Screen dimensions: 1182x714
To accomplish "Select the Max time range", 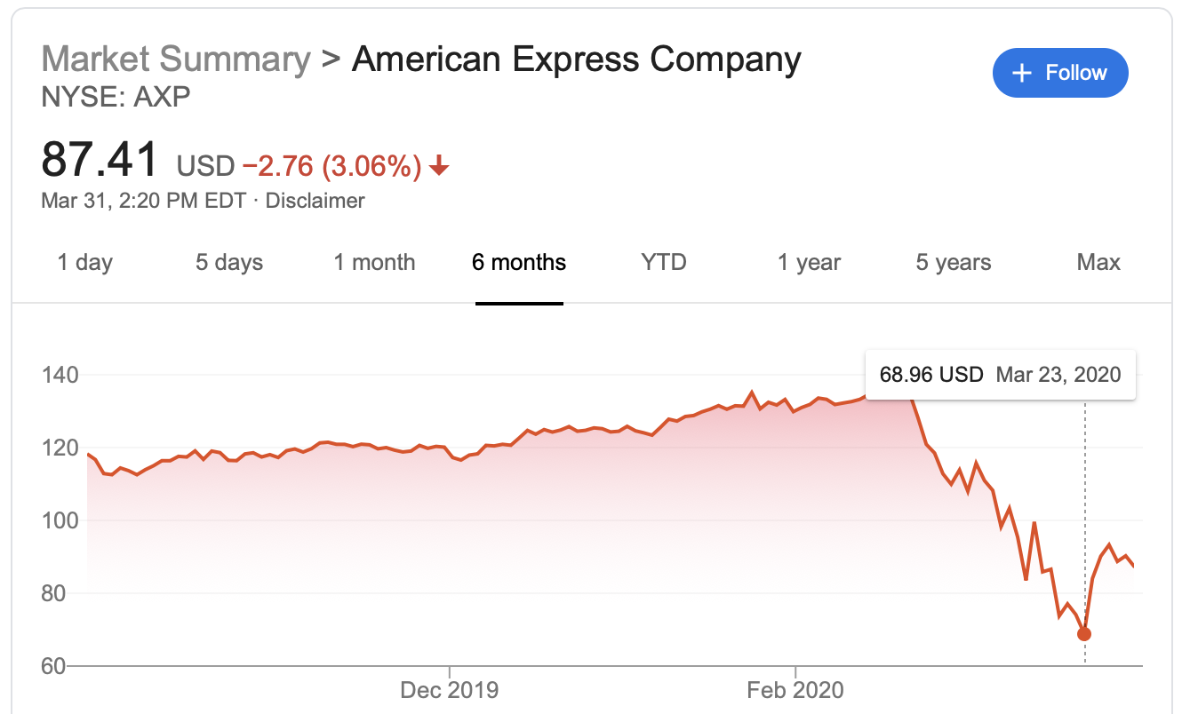I will 1098,262.
